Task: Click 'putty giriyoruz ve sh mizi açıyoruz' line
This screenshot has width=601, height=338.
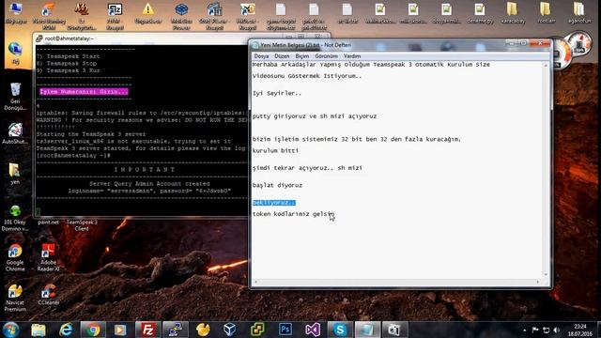Action: (315, 116)
